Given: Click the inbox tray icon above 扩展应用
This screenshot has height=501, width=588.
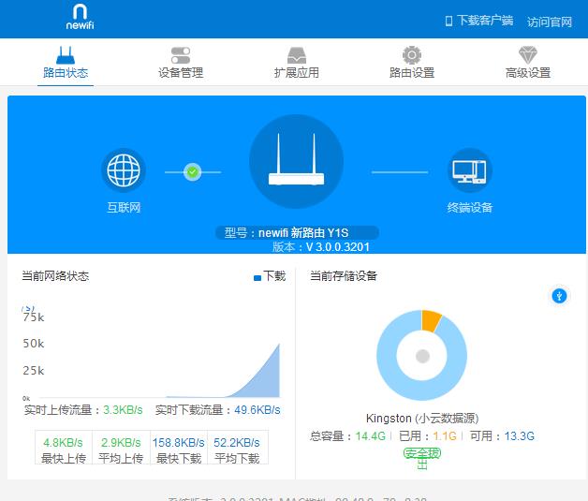Looking at the screenshot, I should pyautogui.click(x=297, y=55).
